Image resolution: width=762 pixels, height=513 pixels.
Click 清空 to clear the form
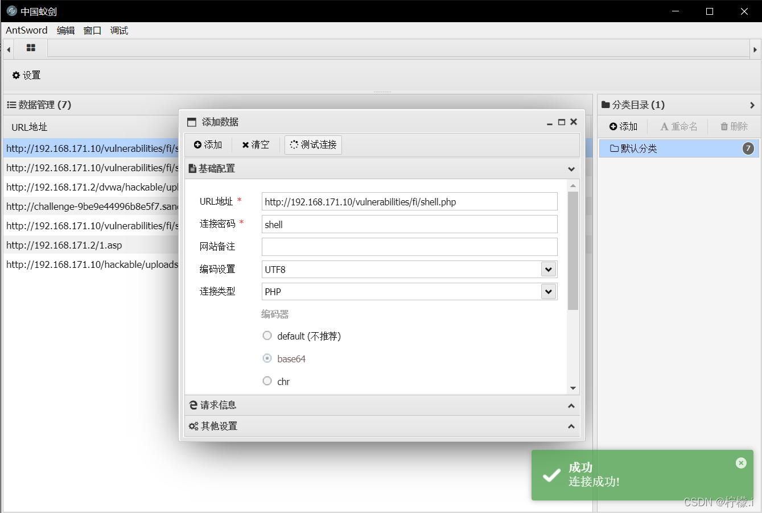tap(256, 145)
